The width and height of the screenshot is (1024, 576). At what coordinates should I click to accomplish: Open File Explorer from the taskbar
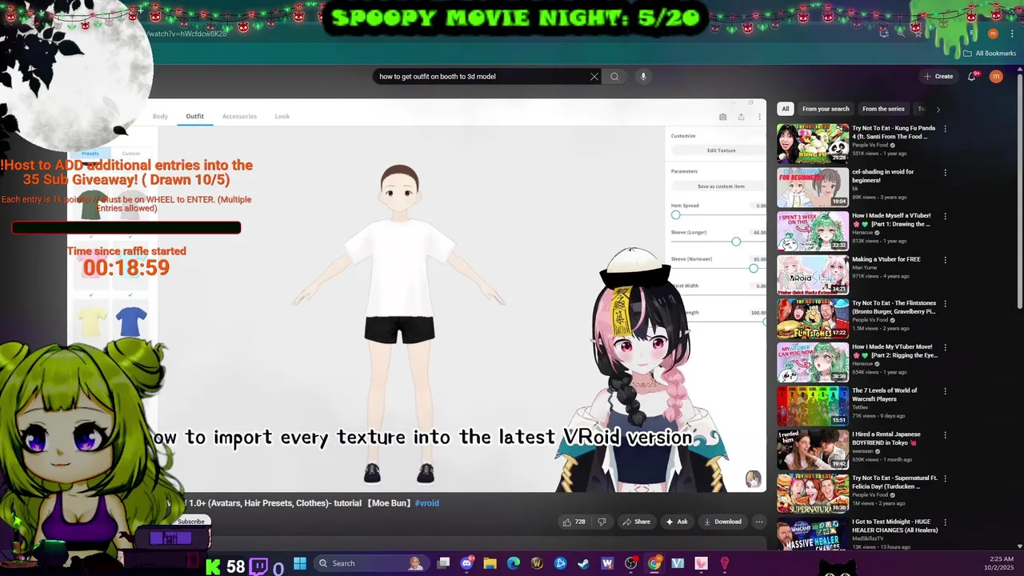pos(490,563)
